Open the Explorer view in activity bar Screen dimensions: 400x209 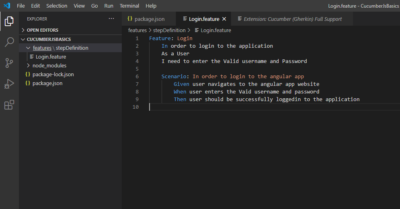click(9, 21)
